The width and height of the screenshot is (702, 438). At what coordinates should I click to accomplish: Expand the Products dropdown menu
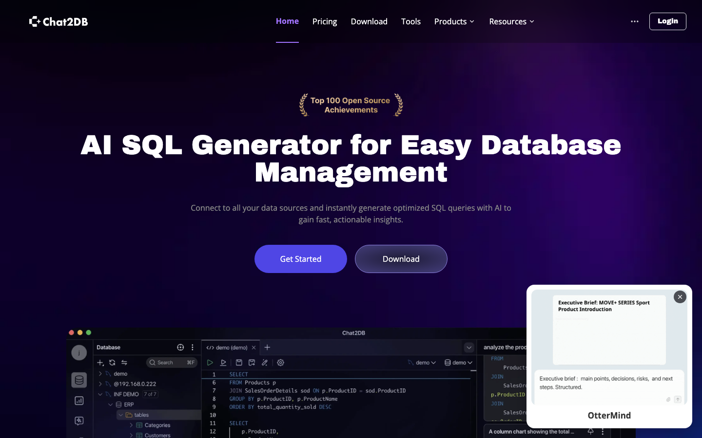(x=454, y=21)
